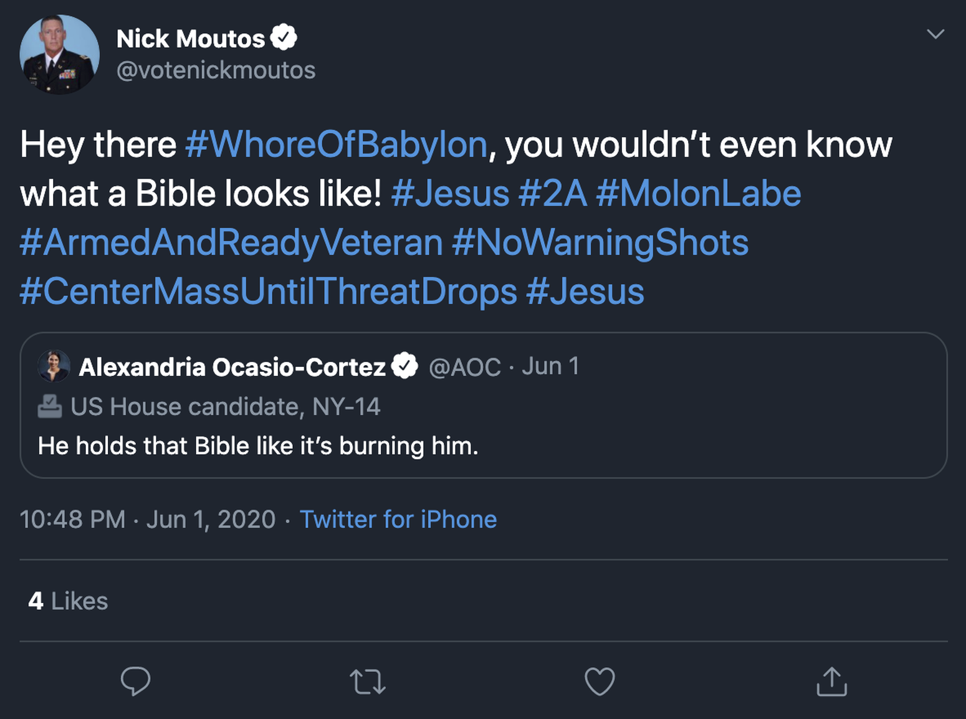Click the #NoWarningShots hashtag
The width and height of the screenshot is (966, 719).
(x=600, y=242)
